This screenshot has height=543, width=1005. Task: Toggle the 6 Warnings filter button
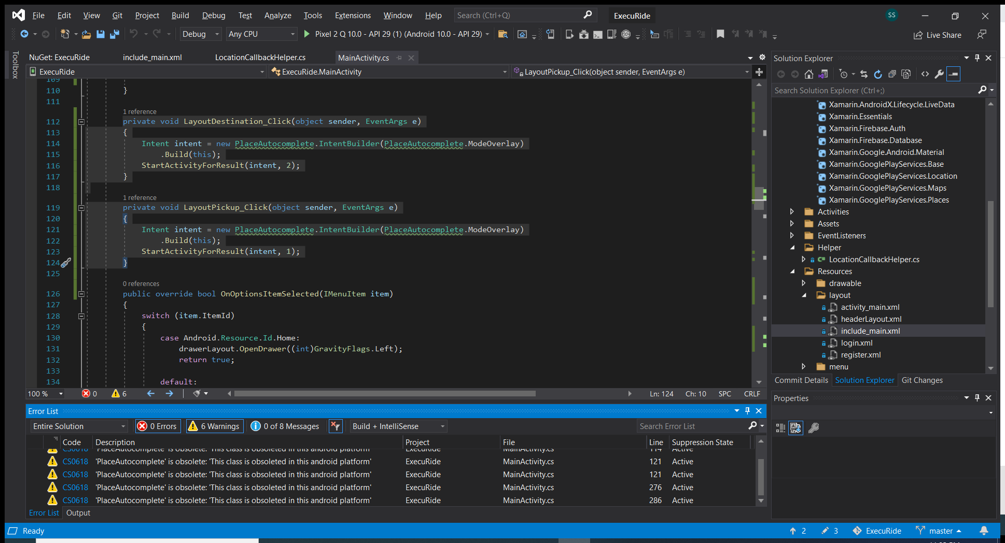pyautogui.click(x=214, y=426)
